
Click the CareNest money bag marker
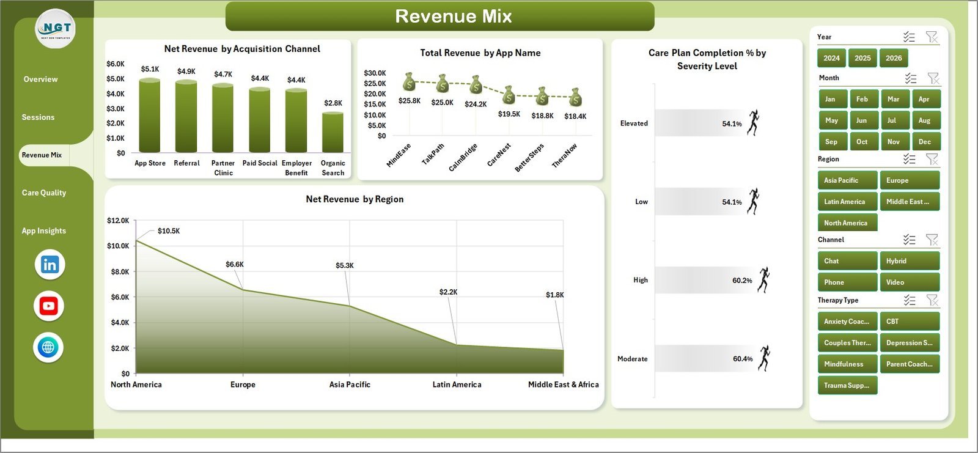tap(509, 95)
